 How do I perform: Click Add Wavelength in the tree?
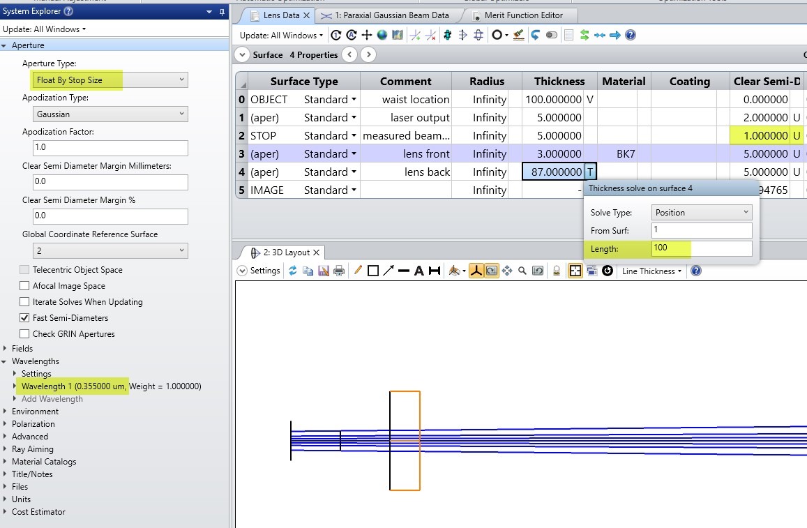[x=52, y=399]
